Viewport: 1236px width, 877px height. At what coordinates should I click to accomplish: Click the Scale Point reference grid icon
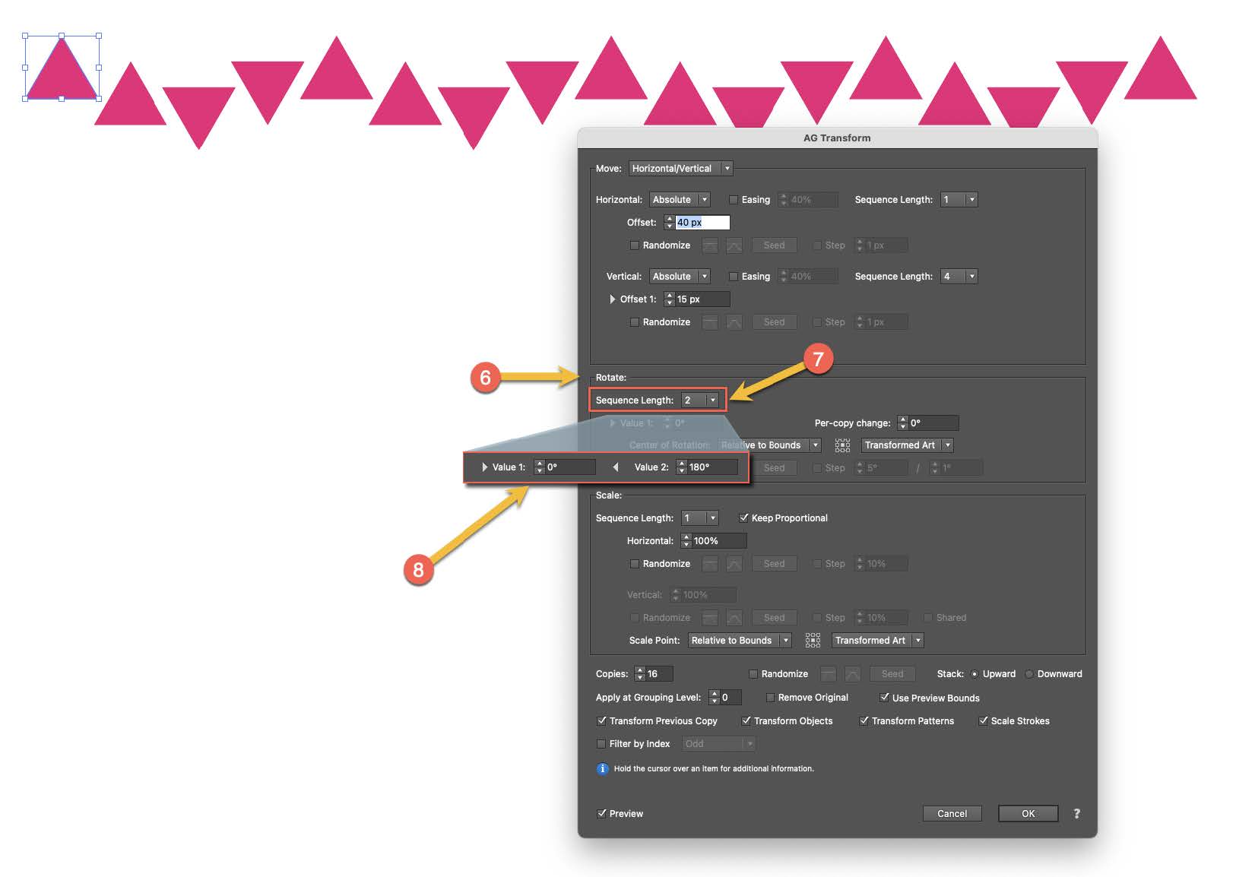[813, 641]
